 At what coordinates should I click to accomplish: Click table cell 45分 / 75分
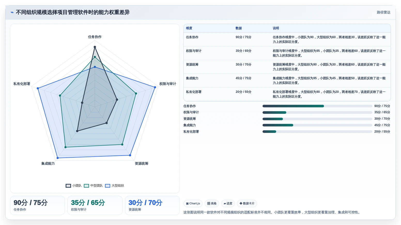point(243,78)
